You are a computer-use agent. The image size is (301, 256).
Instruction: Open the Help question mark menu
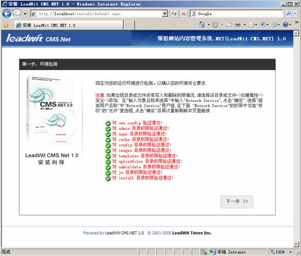click(286, 25)
